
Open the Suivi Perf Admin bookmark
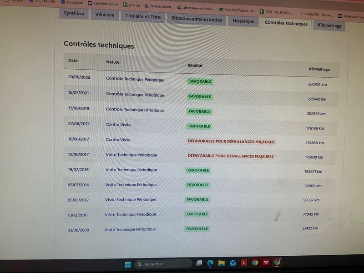[x=237, y=10]
